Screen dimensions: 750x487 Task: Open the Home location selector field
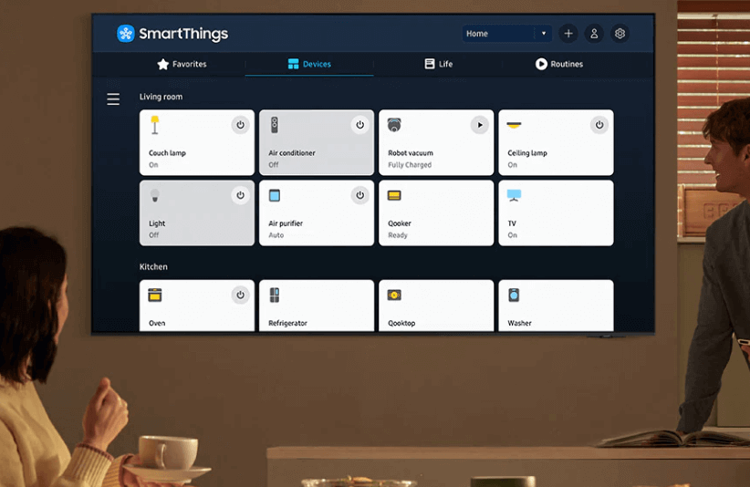[x=498, y=34]
